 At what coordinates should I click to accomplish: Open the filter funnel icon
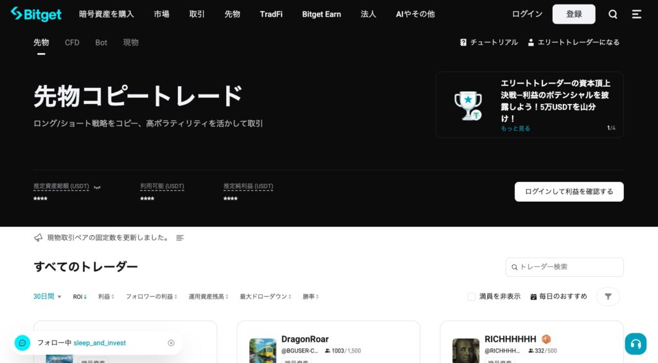coord(608,297)
